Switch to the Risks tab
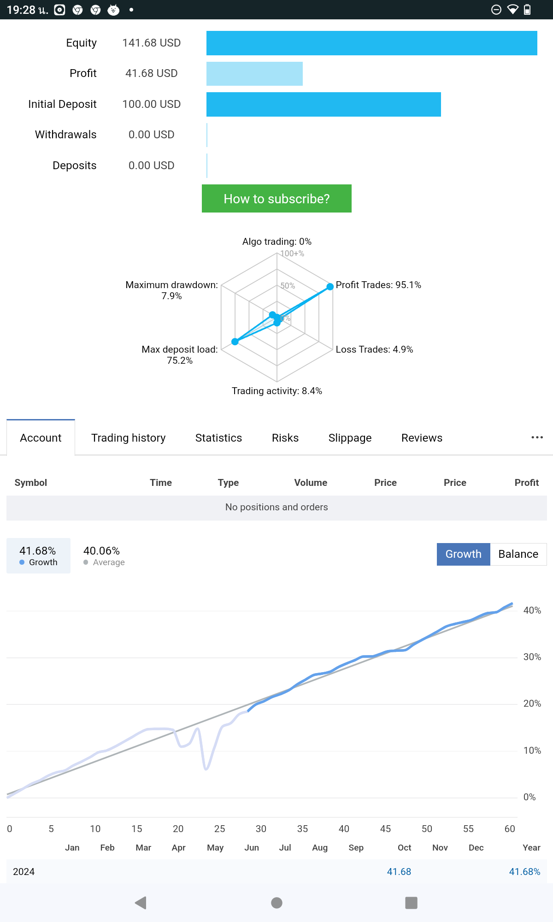553x922 pixels. 285,437
